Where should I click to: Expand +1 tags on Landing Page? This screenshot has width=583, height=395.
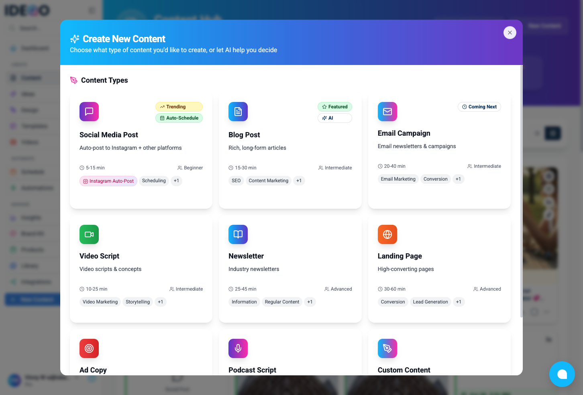point(459,302)
